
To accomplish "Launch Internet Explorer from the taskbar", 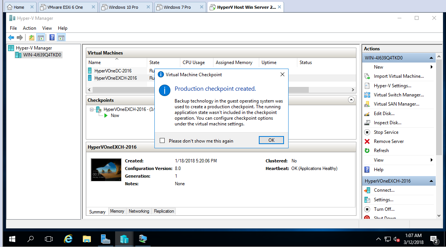I will pyautogui.click(x=68, y=239).
